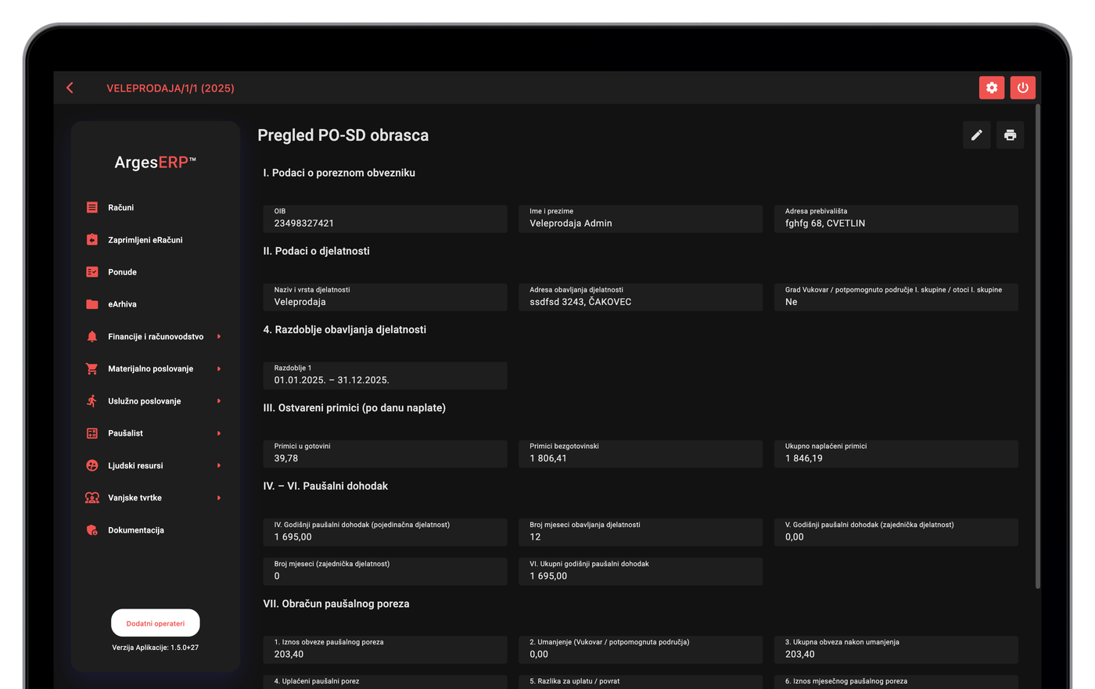
Task: Click Verzija Aplikacije: 1.5.0+27 text
Action: pos(155,648)
